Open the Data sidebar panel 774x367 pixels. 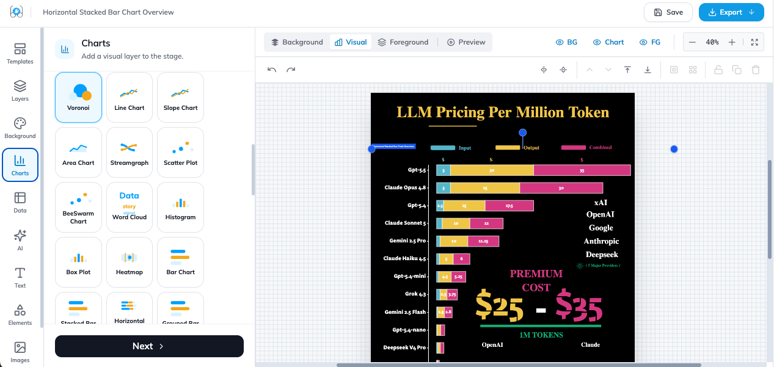(x=20, y=203)
